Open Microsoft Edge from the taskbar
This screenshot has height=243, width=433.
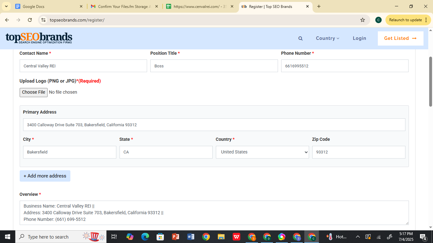click(x=145, y=237)
